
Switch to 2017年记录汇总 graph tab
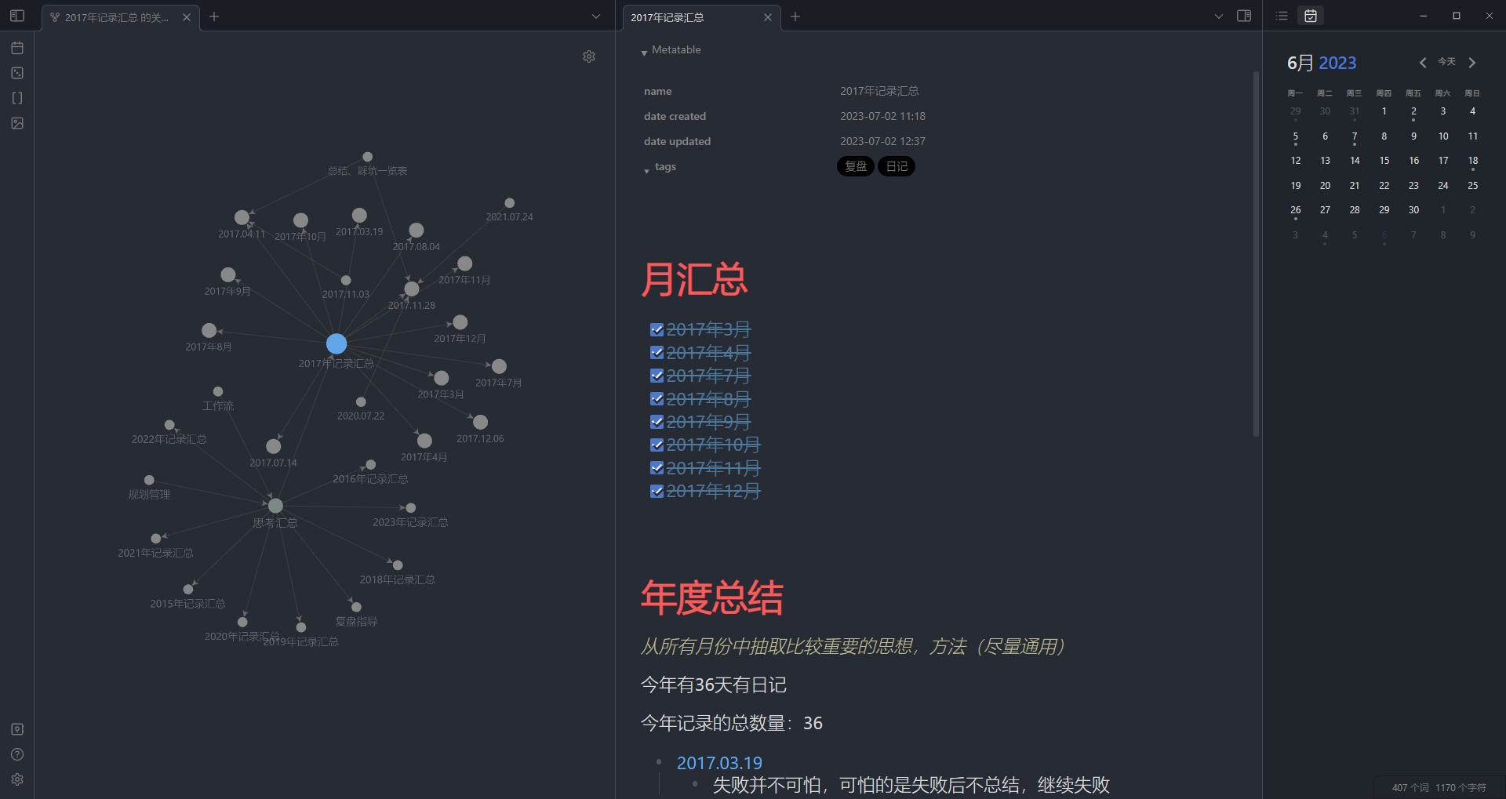tap(118, 17)
